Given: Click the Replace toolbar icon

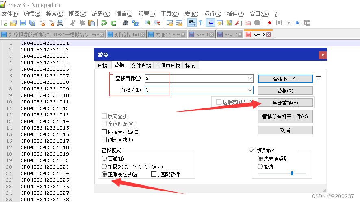Looking at the screenshot, I should (x=135, y=23).
